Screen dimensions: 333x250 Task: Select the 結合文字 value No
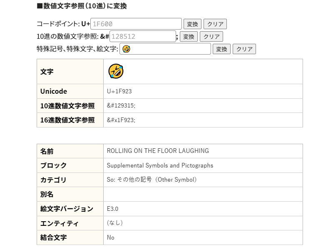111,237
